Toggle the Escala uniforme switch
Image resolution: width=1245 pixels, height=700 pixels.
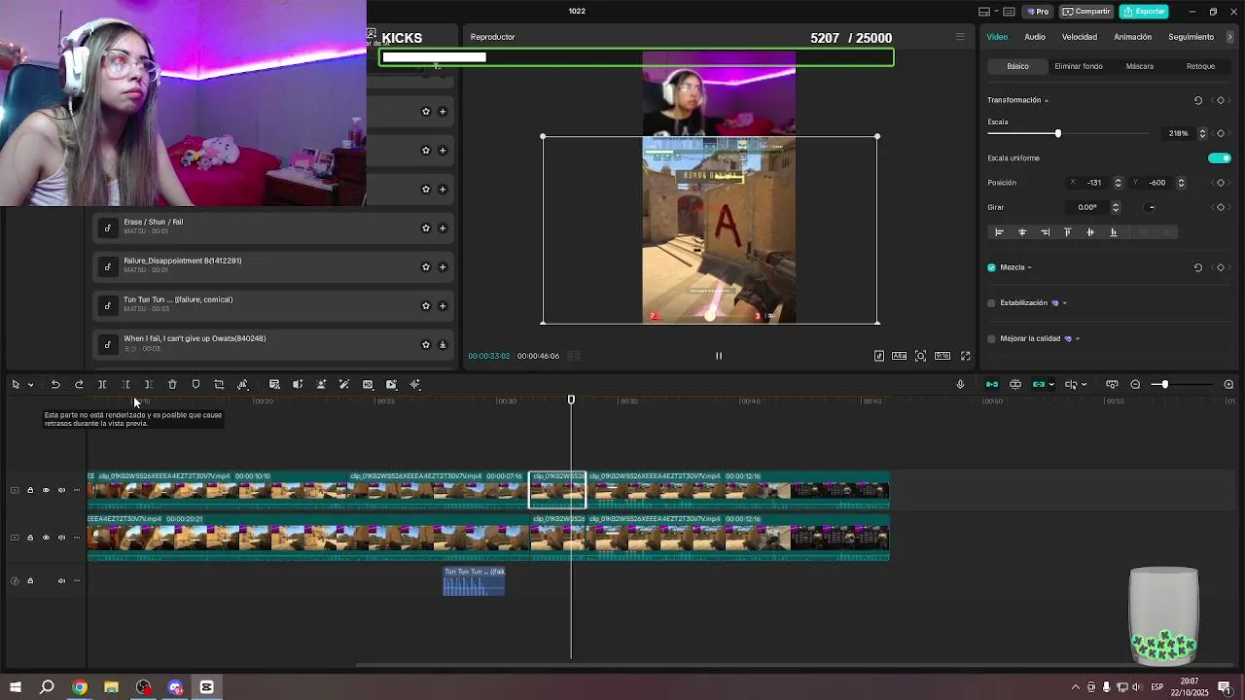[1220, 158]
